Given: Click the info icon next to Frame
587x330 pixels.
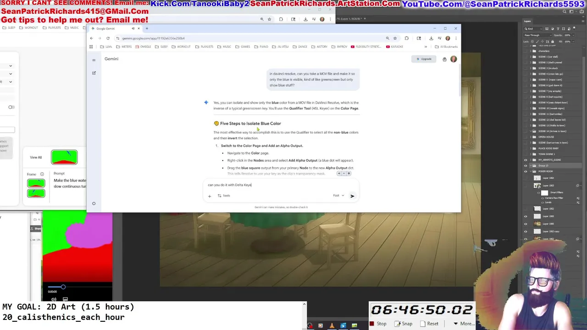Looking at the screenshot, I should pyautogui.click(x=42, y=174).
